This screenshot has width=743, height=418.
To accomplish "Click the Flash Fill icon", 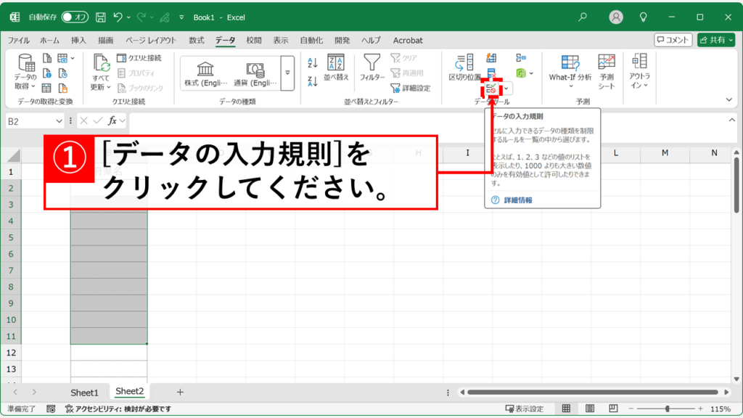I will coord(491,58).
